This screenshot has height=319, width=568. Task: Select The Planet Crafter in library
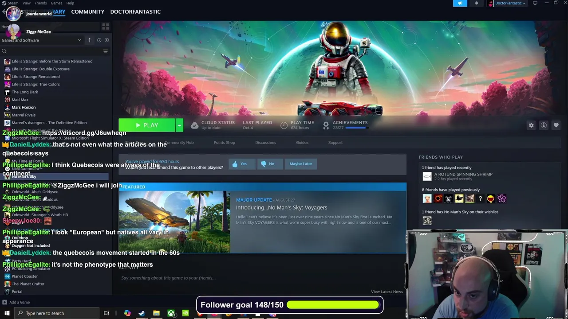28,284
